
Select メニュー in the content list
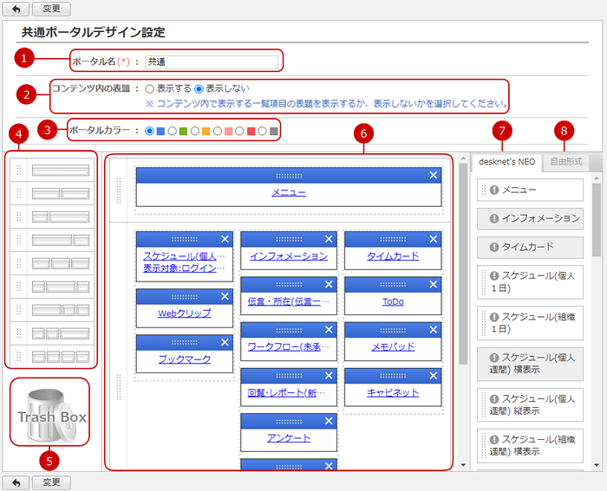pos(530,190)
